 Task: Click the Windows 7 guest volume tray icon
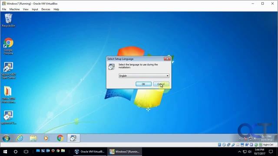point(255,138)
